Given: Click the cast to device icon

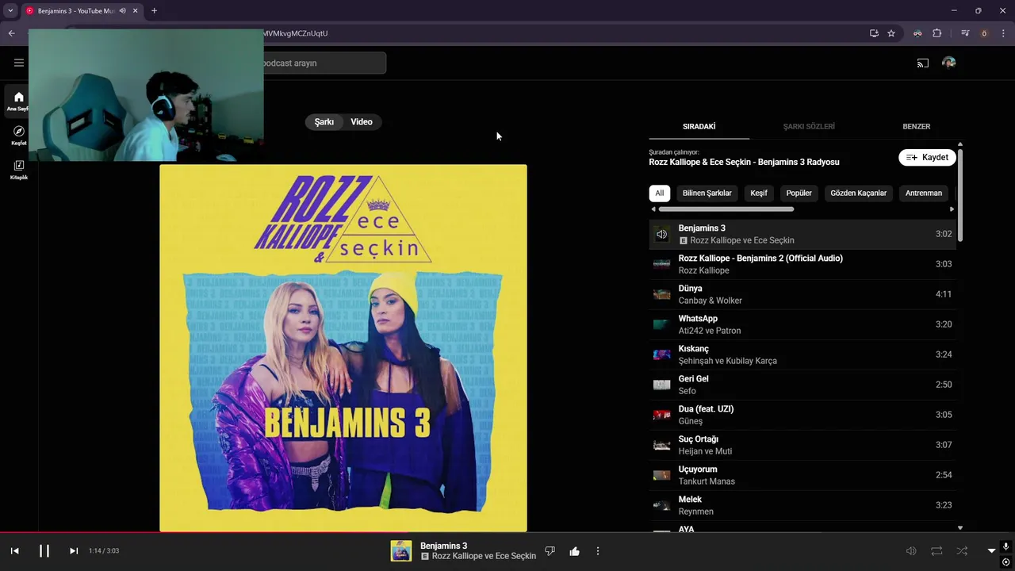Looking at the screenshot, I should (923, 63).
